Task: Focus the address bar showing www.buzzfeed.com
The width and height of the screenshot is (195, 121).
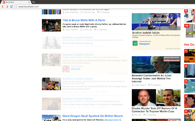Action: point(105,7)
